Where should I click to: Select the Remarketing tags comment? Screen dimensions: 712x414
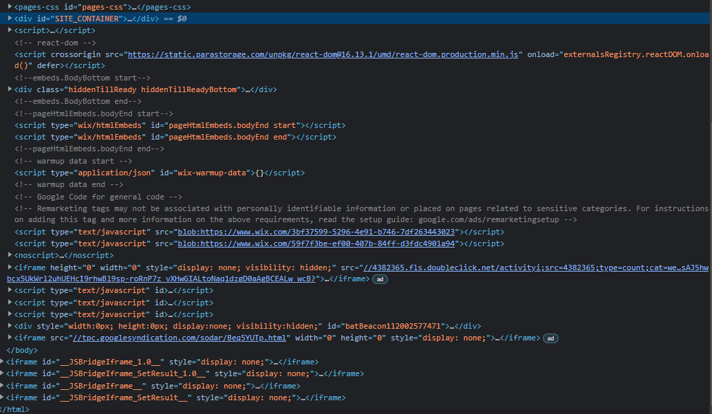pyautogui.click(x=361, y=215)
